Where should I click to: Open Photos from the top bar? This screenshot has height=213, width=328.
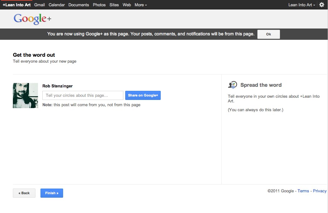(99, 5)
